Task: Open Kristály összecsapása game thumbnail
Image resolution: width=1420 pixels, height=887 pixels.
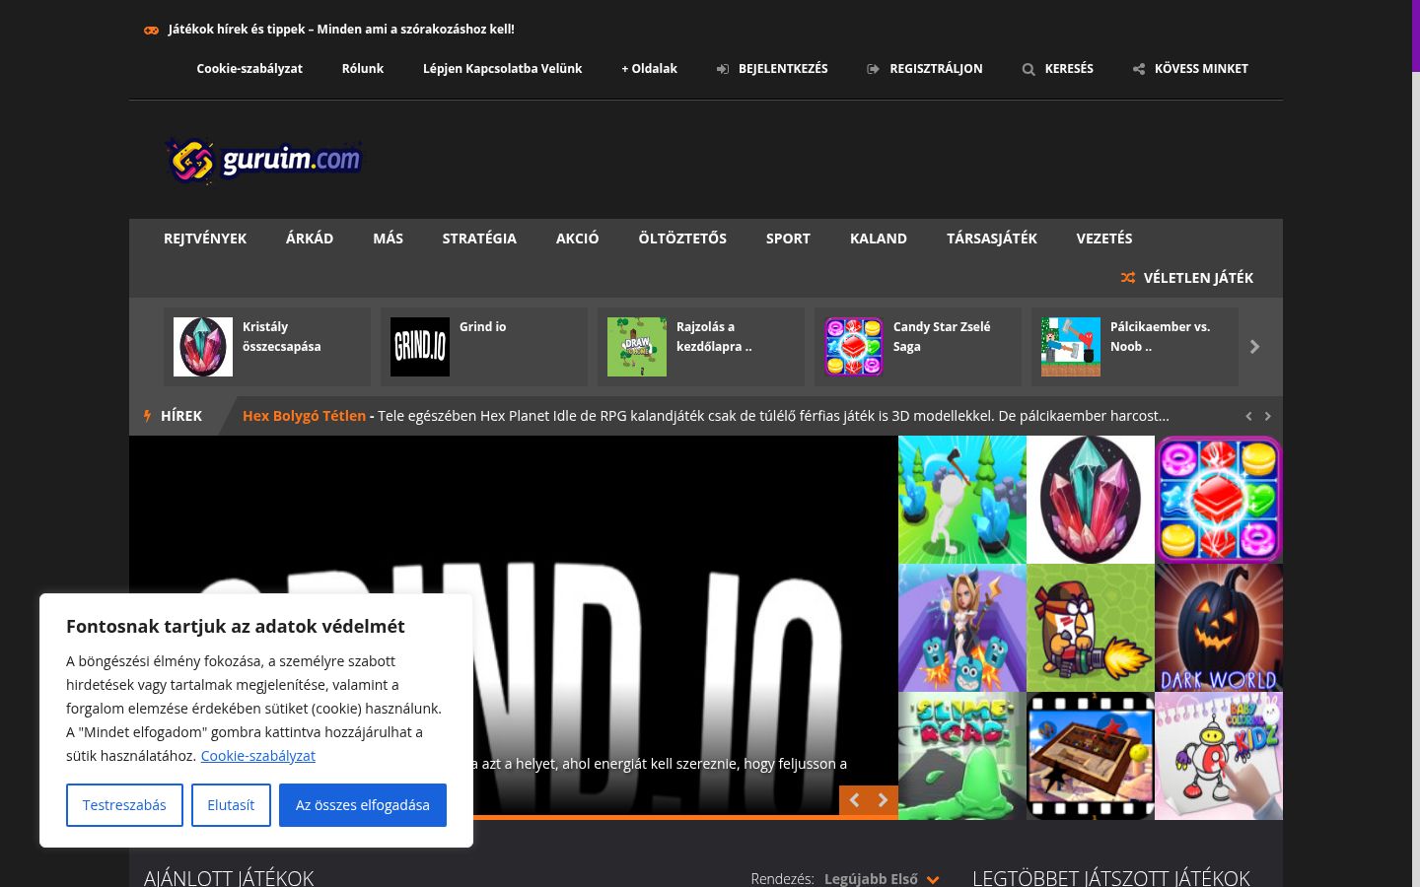Action: (x=203, y=347)
